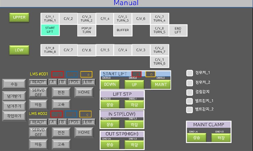
Task: Select the C/V_8 TURN_5 conveyor tile
Action: (x=159, y=30)
